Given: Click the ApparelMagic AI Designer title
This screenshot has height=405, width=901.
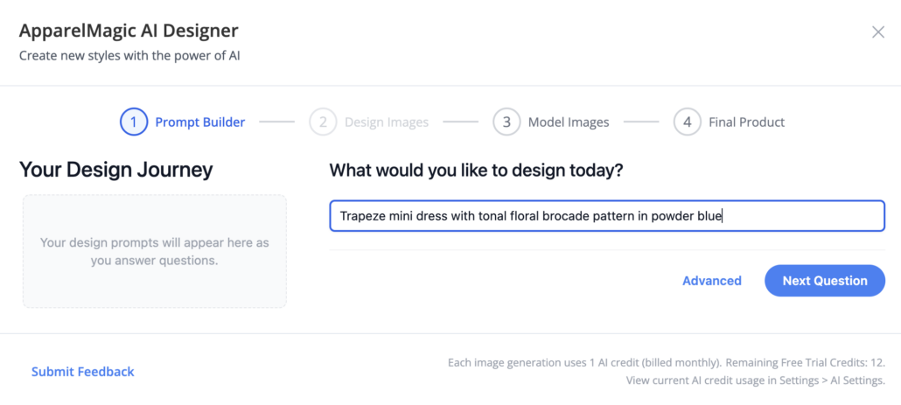Looking at the screenshot, I should pos(129,31).
